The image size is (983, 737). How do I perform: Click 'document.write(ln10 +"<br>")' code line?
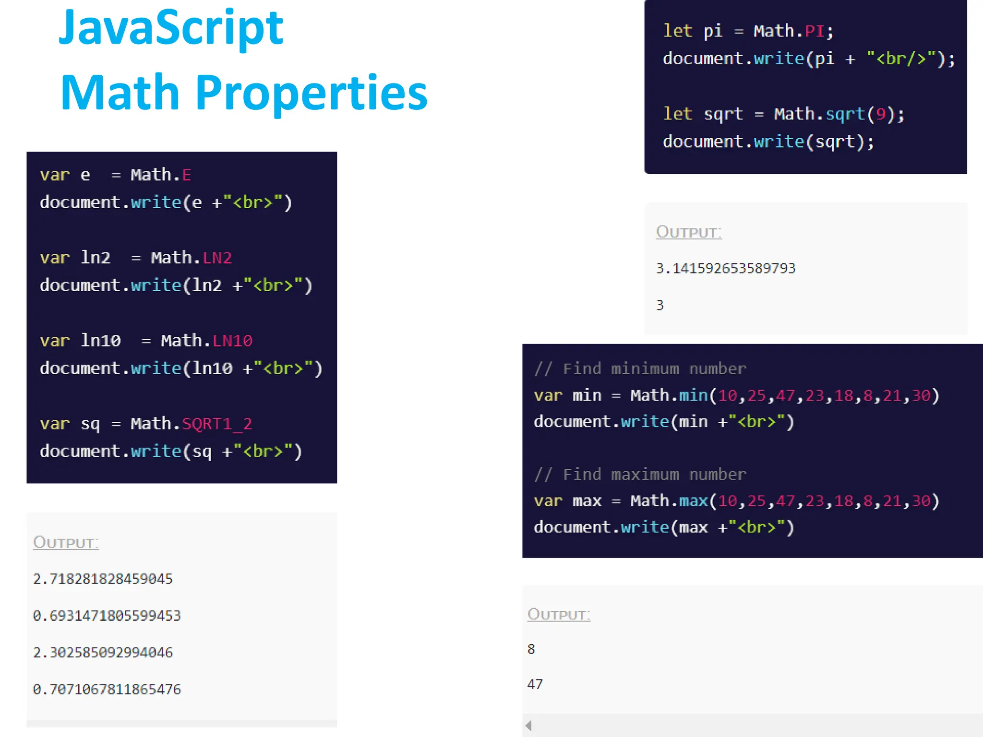click(181, 368)
